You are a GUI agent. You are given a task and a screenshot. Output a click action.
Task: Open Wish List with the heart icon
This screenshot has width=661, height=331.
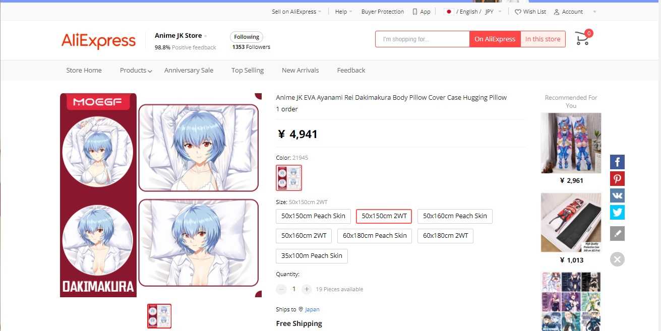(x=518, y=12)
